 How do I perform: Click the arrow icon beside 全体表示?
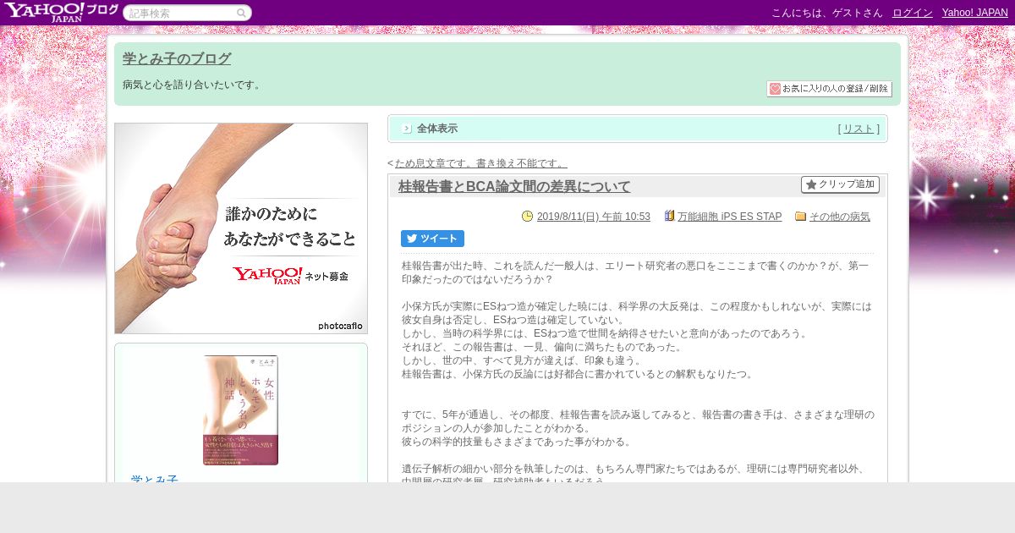407,129
